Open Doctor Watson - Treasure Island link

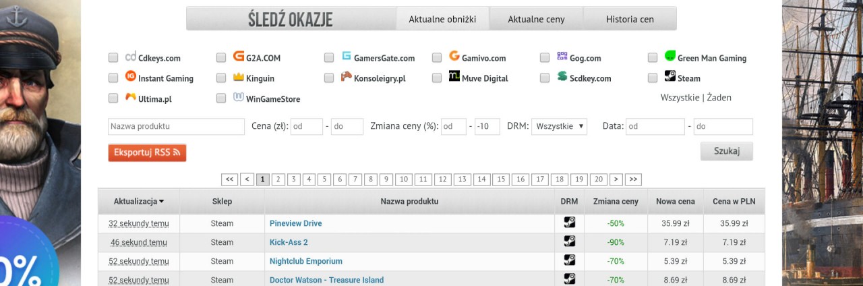(x=326, y=280)
